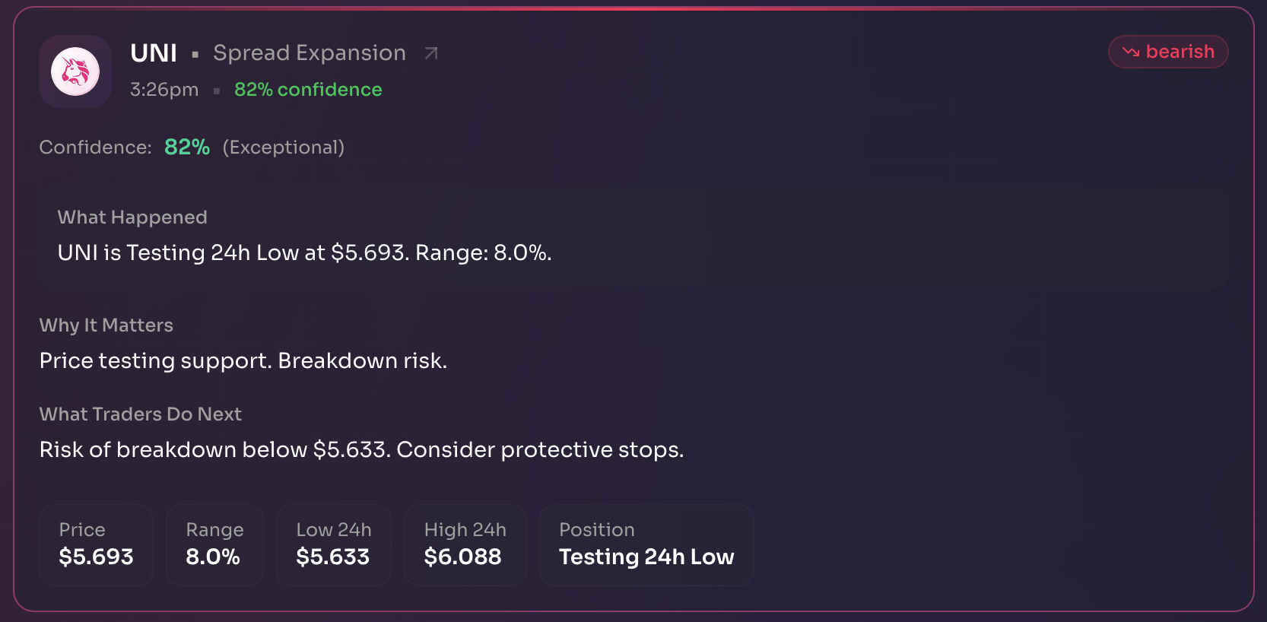This screenshot has height=622, width=1267.
Task: Click the Exceptional confidence label
Action: click(x=283, y=147)
